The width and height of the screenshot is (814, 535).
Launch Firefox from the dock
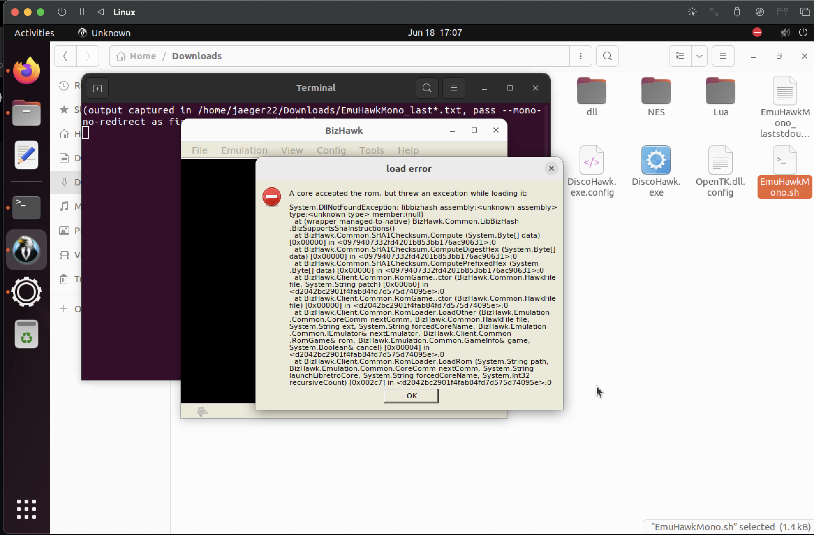[x=26, y=70]
